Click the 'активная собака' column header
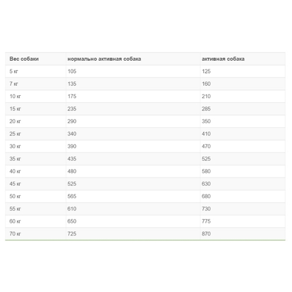The width and height of the screenshot is (292, 292). coord(223,59)
